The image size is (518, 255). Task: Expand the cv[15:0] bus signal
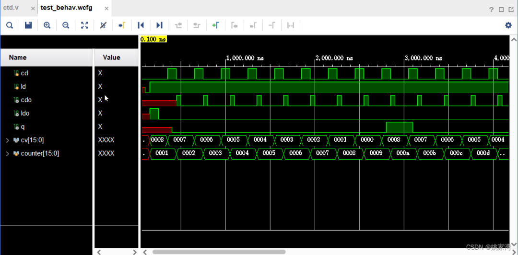tap(7, 140)
